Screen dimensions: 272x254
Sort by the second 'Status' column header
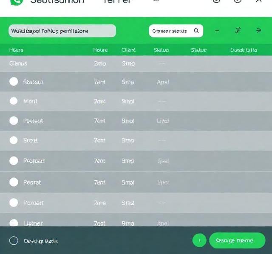[198, 50]
